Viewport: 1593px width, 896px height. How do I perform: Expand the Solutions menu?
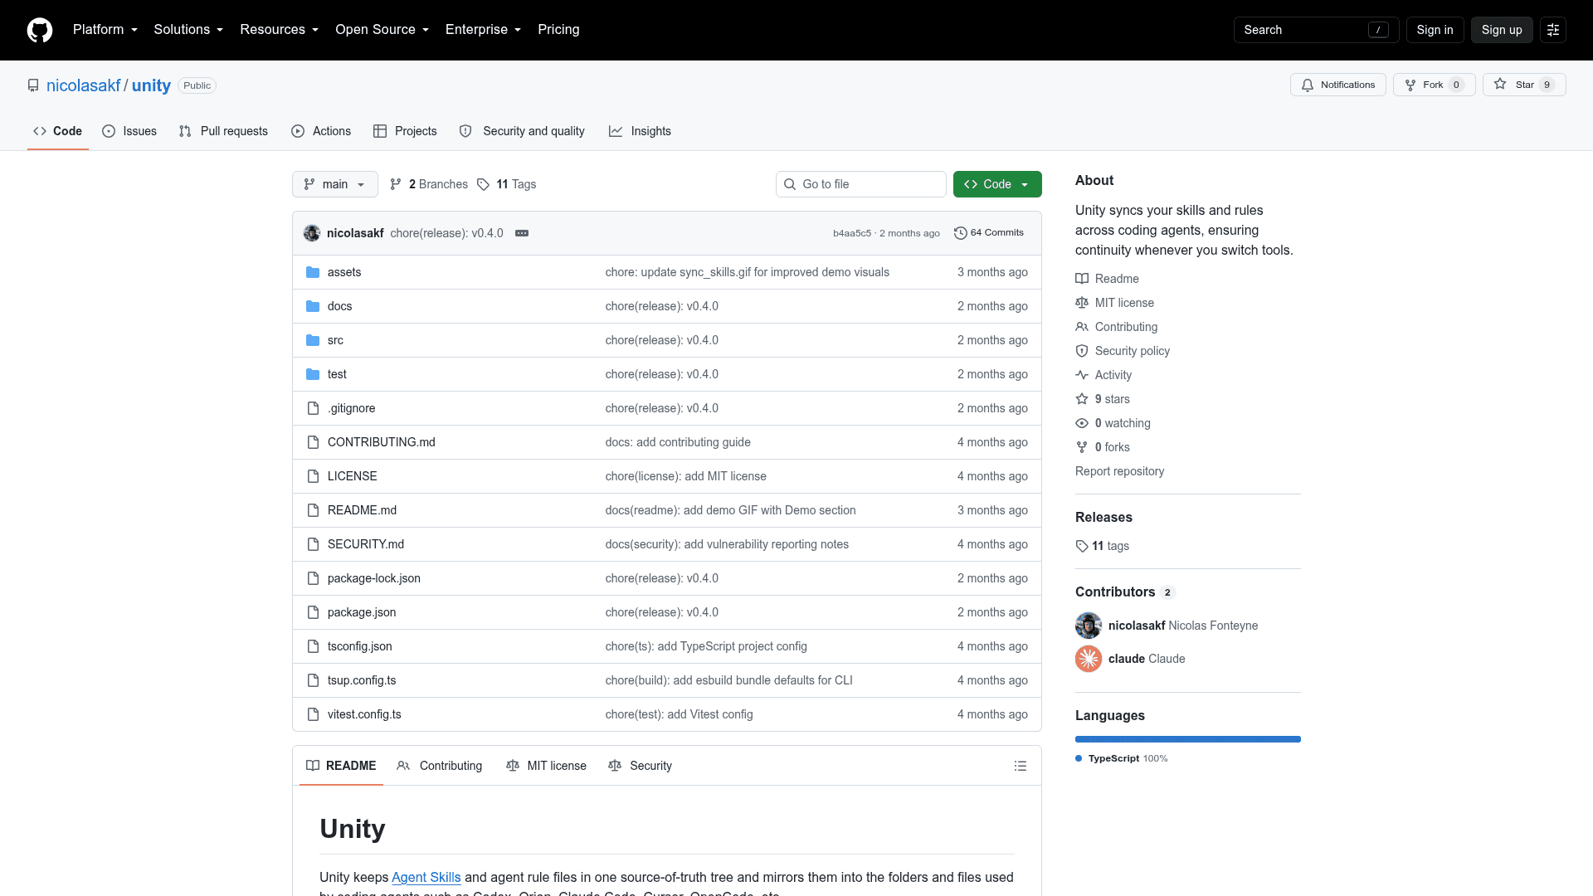point(188,30)
